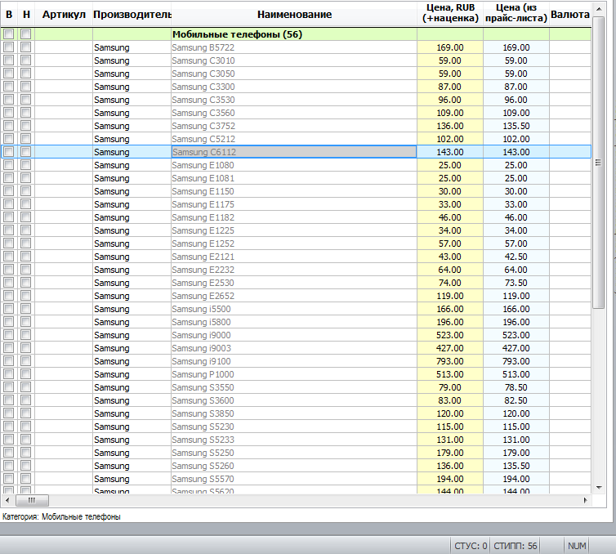Select the Samsung S3550 name cell
This screenshot has height=554, width=616.
(x=294, y=387)
